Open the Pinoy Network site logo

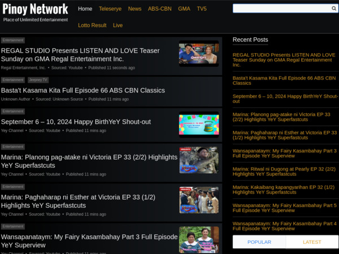[x=35, y=9]
